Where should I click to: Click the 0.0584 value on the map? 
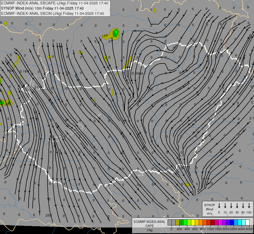click(137, 73)
